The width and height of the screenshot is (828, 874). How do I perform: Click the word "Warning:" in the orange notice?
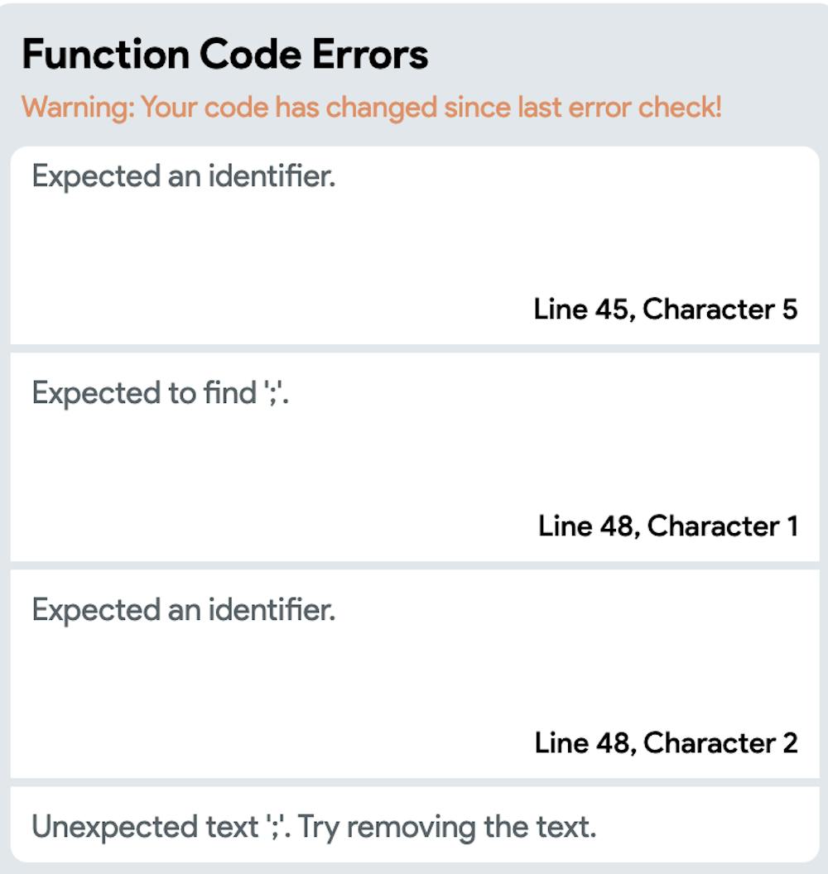78,108
